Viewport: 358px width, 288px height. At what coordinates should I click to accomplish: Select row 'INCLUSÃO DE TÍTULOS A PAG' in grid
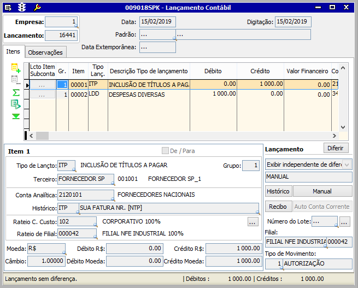184,85
